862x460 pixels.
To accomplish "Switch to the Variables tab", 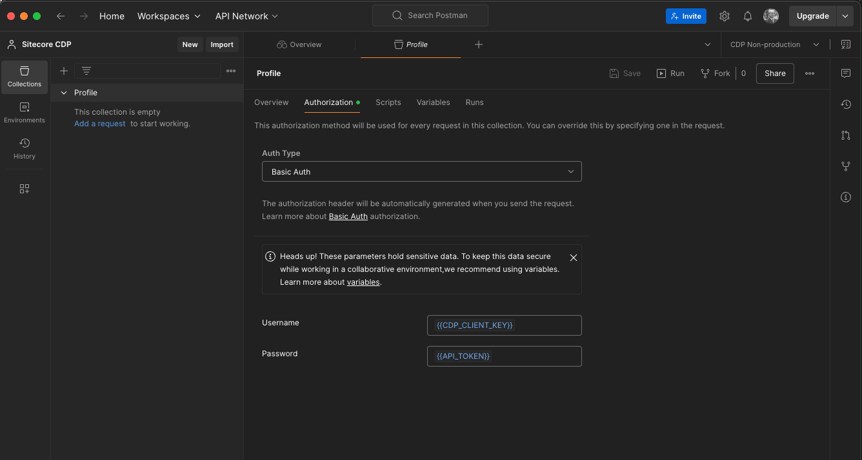I will click(x=433, y=102).
